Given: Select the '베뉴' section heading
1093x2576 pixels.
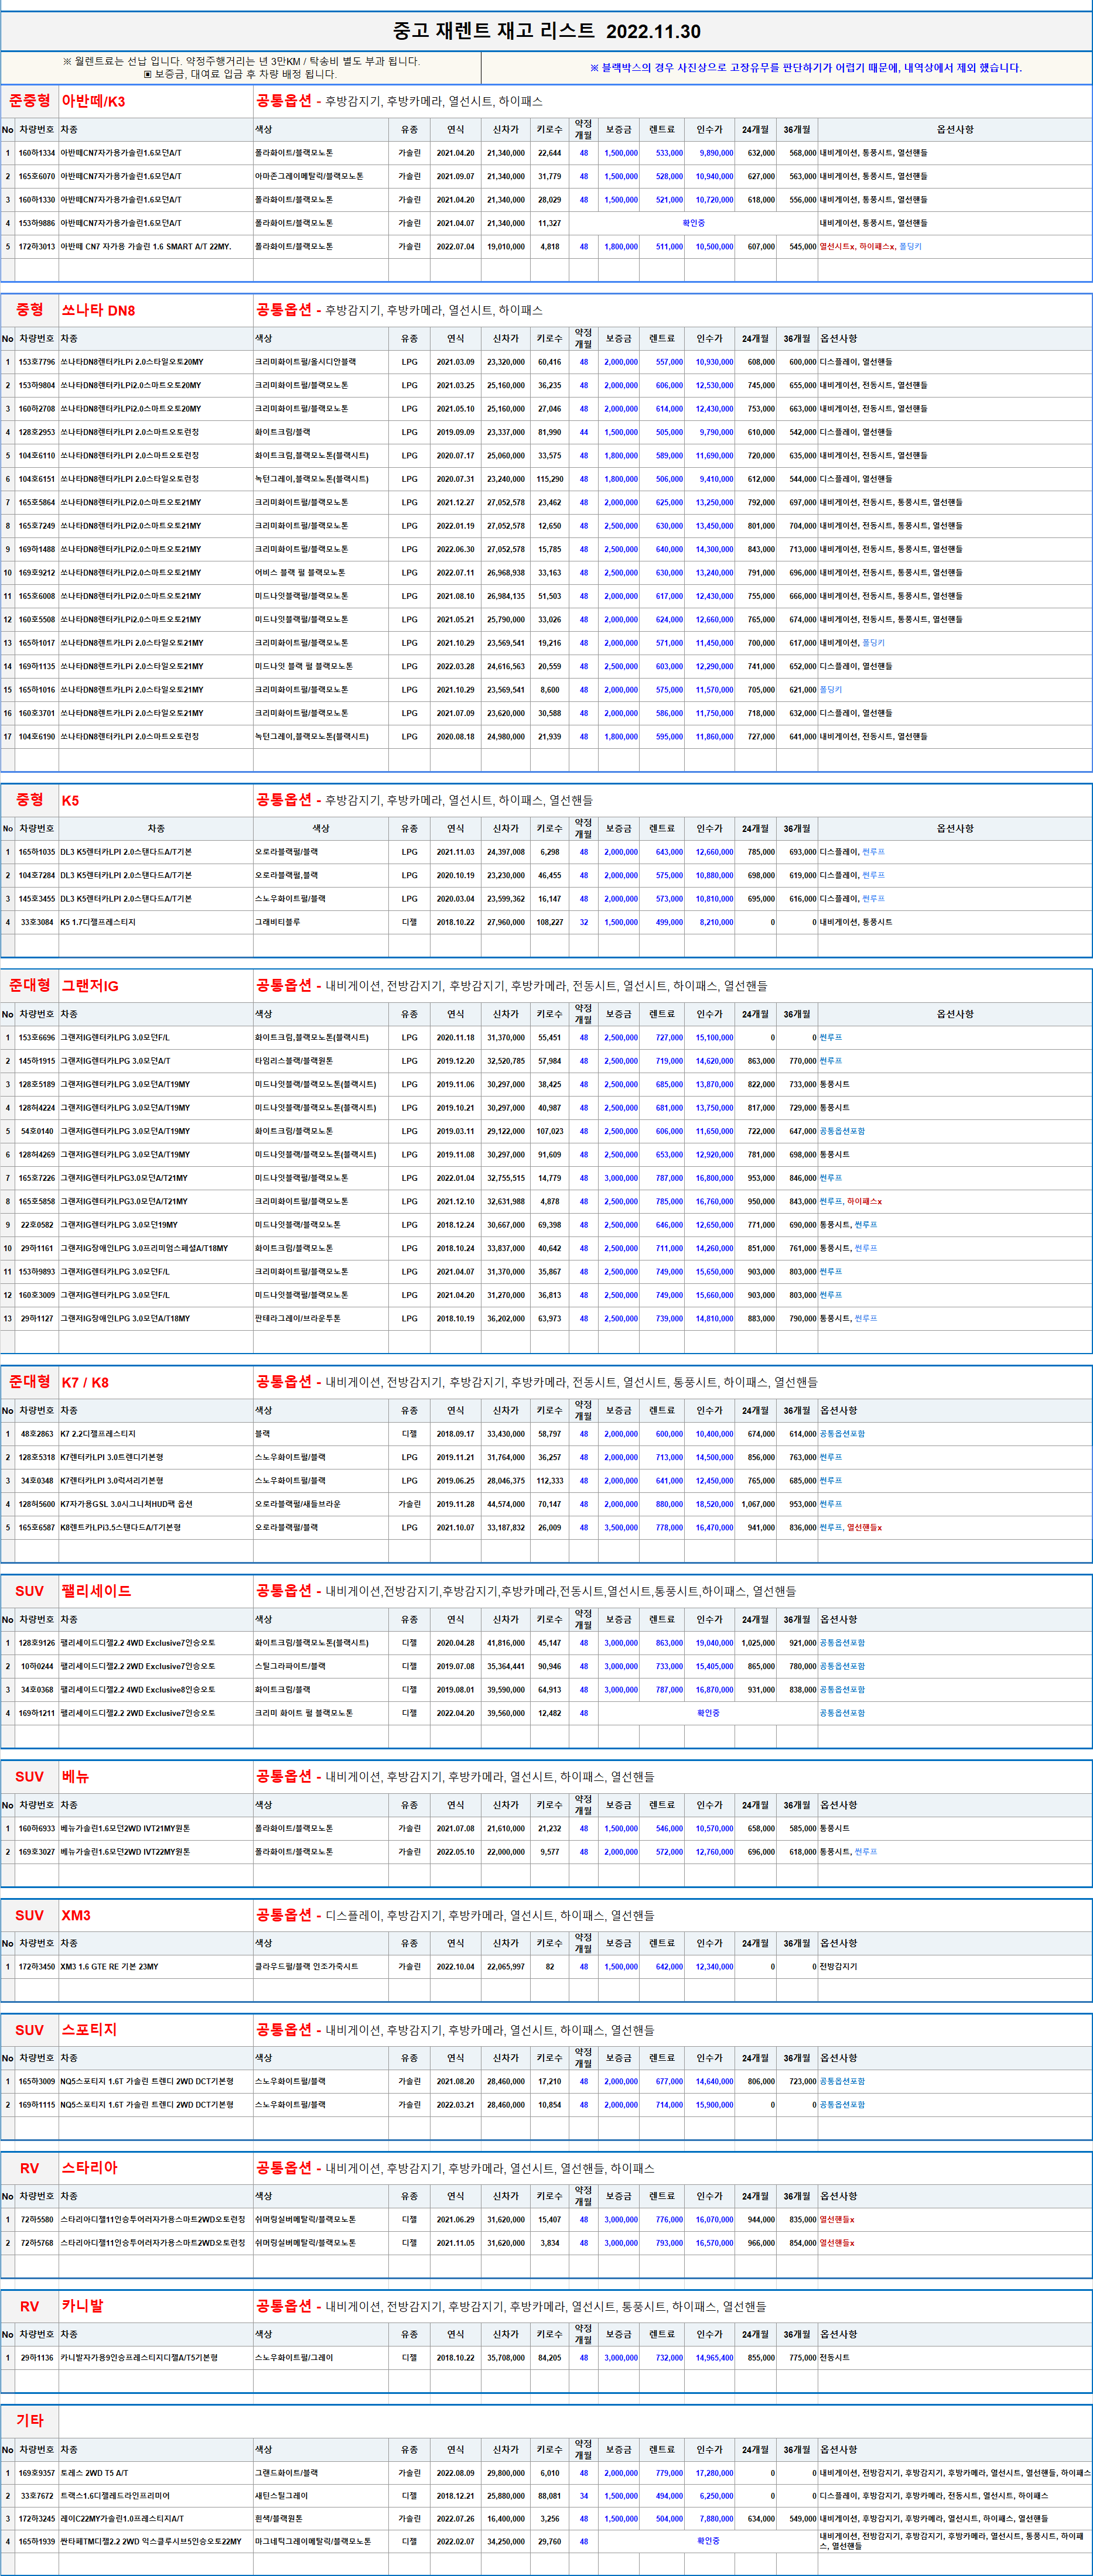Looking at the screenshot, I should click(x=75, y=1778).
